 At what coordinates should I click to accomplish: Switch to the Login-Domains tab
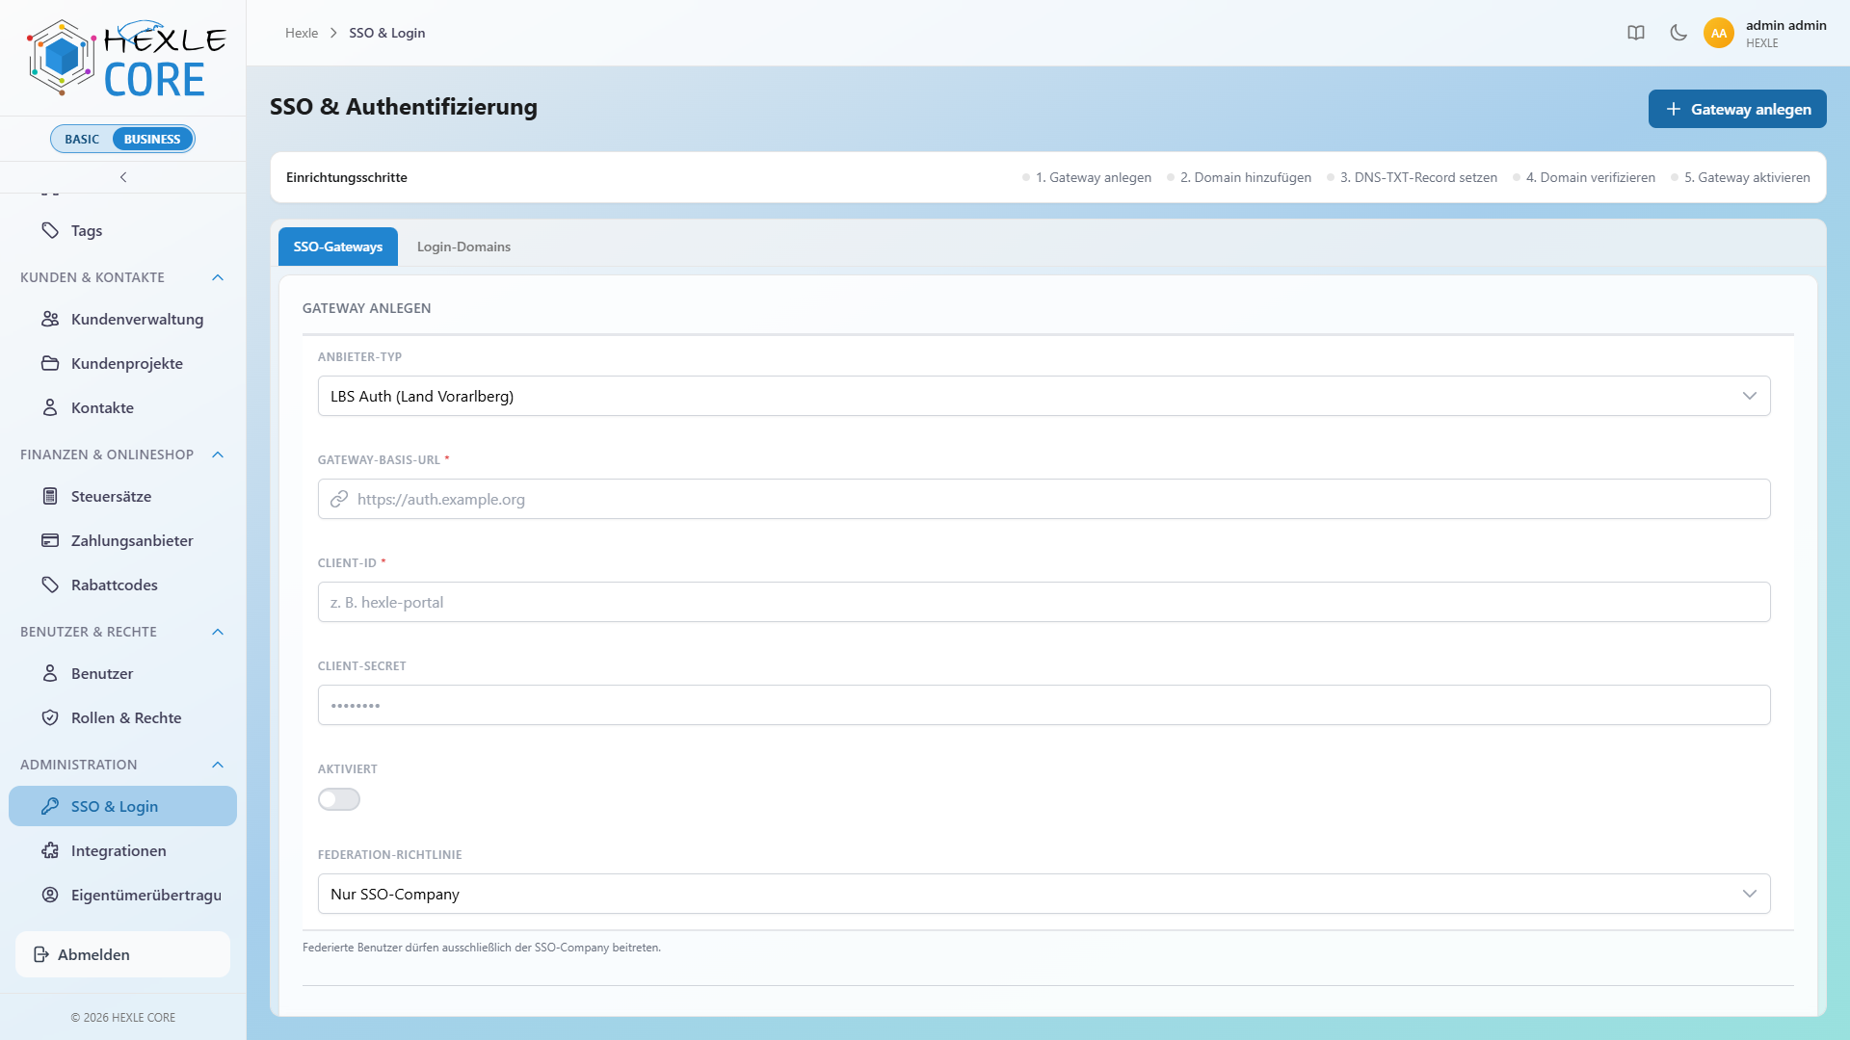coord(463,247)
